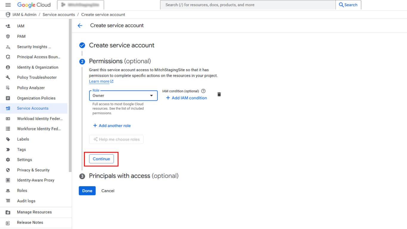Image resolution: width=407 pixels, height=229 pixels.
Task: Click the search input field
Action: point(247,5)
